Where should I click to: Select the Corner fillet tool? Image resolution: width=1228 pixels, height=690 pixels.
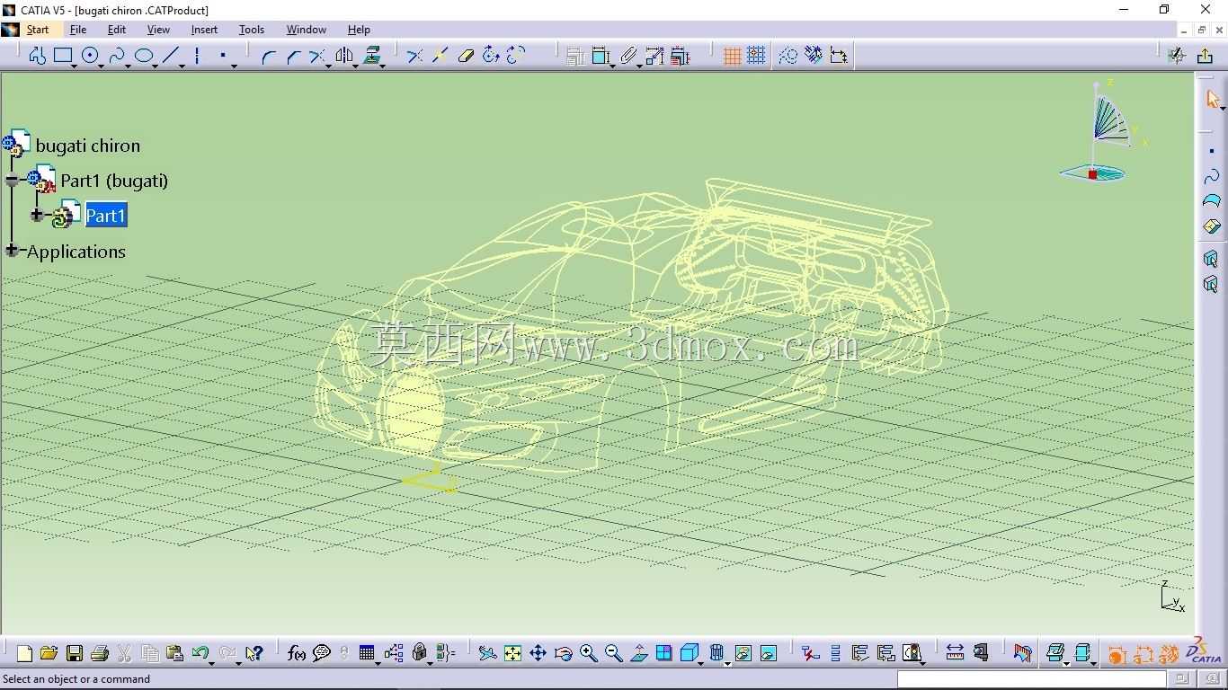[x=268, y=56]
